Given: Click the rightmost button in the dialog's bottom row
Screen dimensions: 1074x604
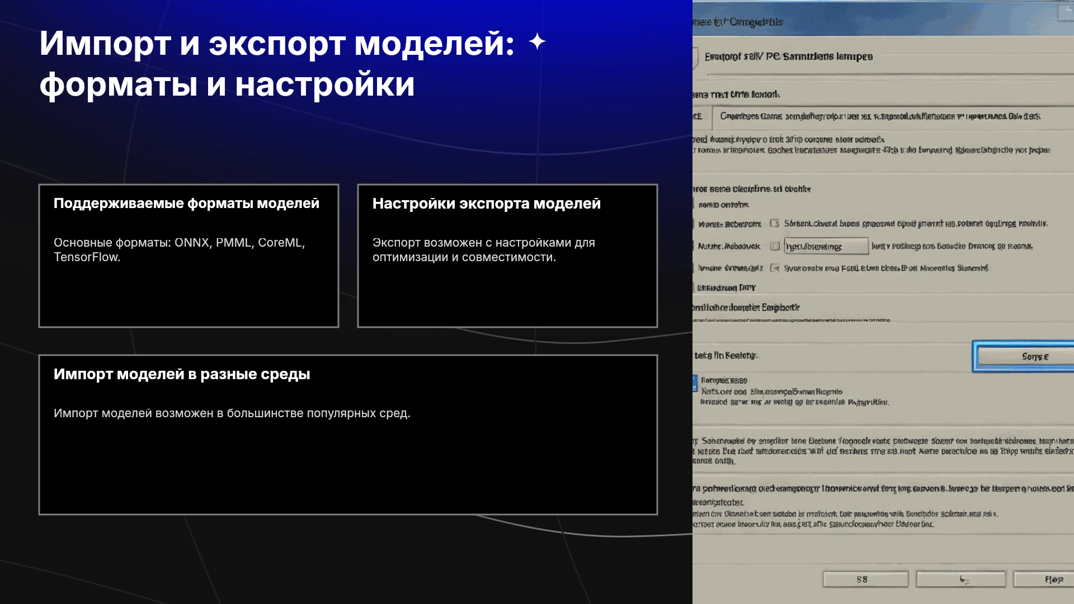Looking at the screenshot, I should [x=1044, y=579].
